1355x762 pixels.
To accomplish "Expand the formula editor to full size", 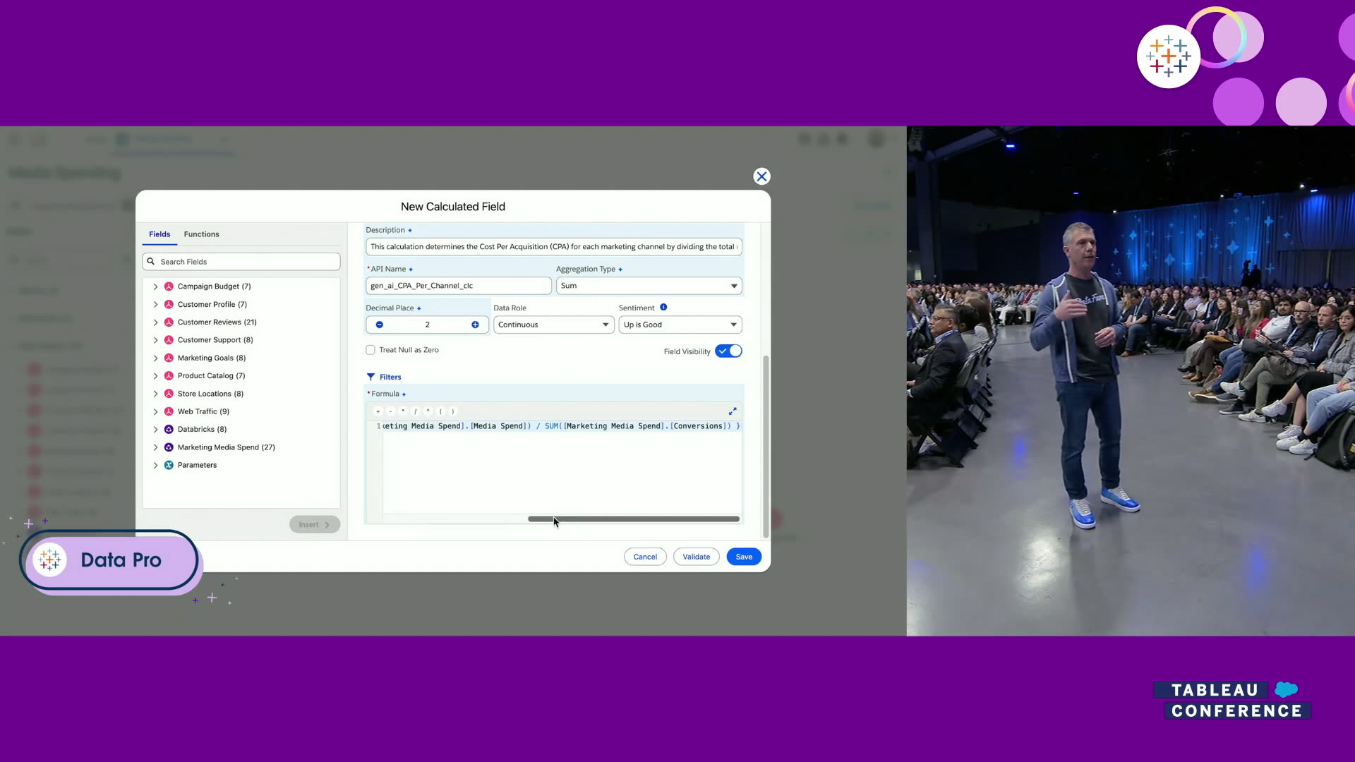I will (x=733, y=411).
